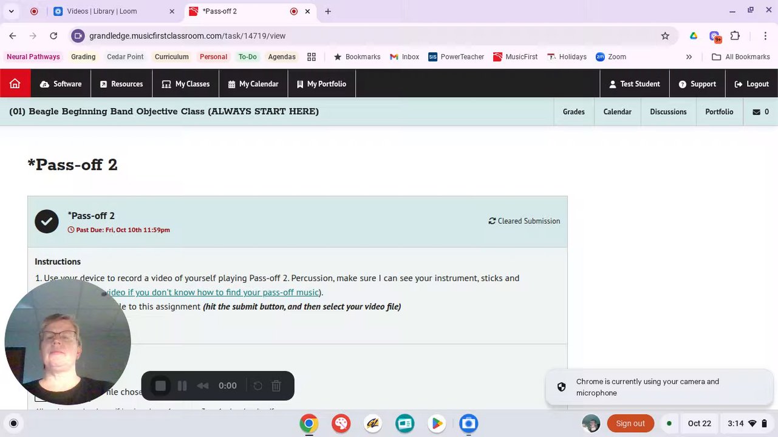Viewport: 778px width, 437px height.
Task: Reload the page
Action: coord(53,36)
